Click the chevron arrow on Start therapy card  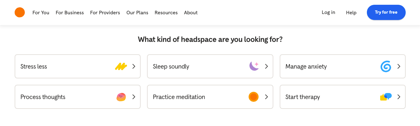(399, 97)
